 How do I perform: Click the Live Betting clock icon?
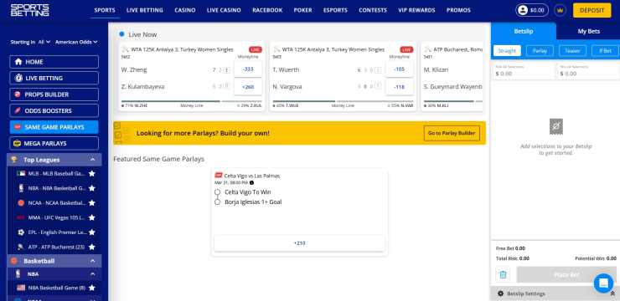pos(18,78)
